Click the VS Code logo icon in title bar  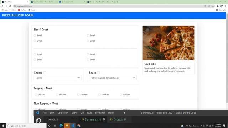[x=37, y=113]
